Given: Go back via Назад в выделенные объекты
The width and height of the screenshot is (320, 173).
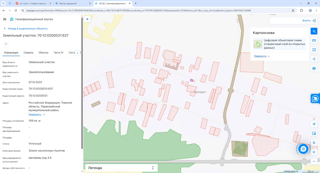Looking at the screenshot, I should point(25,28).
